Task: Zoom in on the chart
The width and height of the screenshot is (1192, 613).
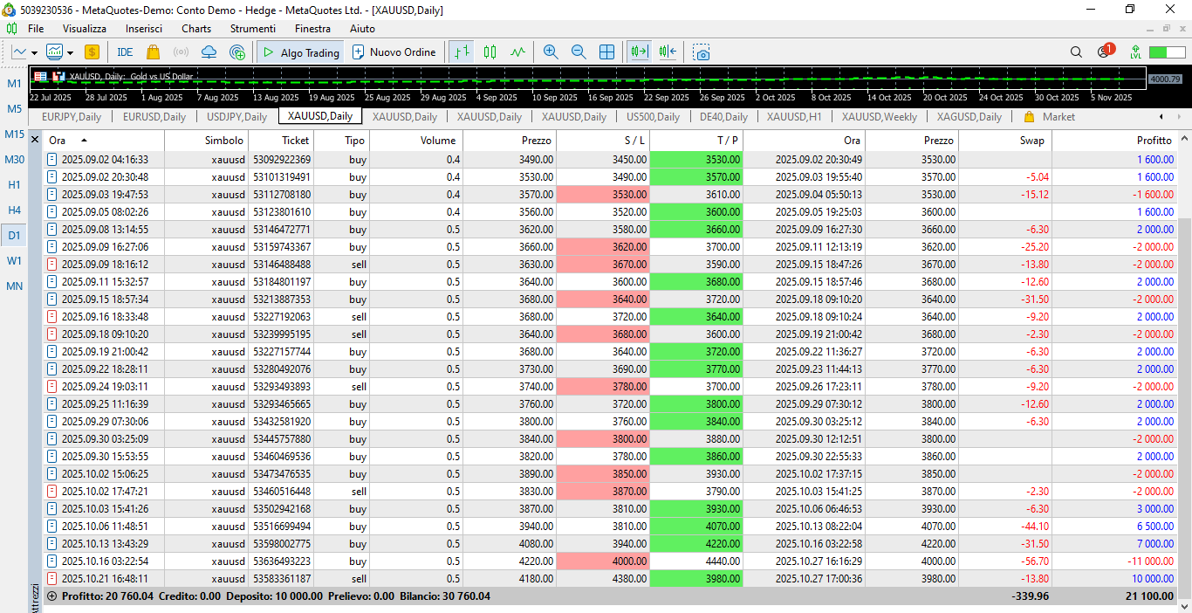Action: (x=551, y=52)
